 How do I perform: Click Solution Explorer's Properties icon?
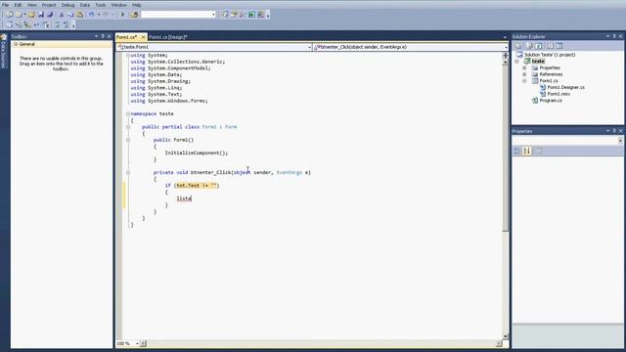point(518,46)
